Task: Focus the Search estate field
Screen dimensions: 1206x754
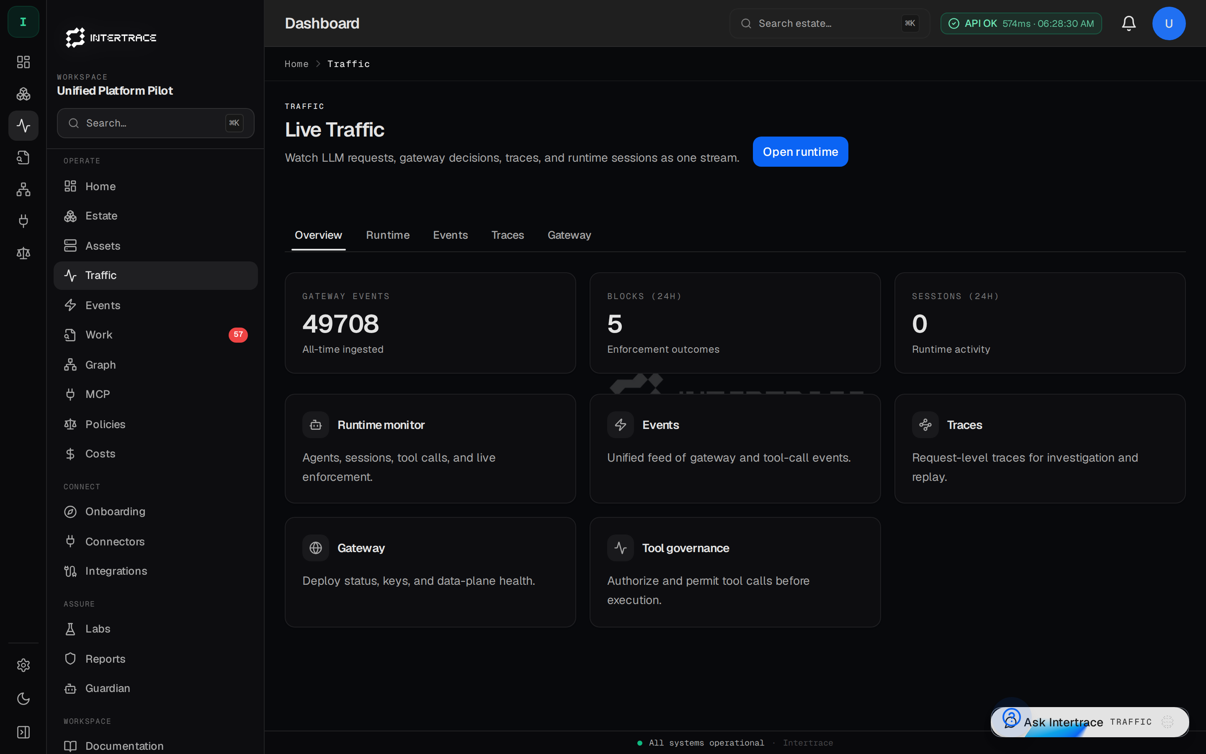Action: pyautogui.click(x=830, y=23)
